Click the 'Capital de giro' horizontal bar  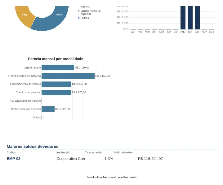tap(58, 68)
